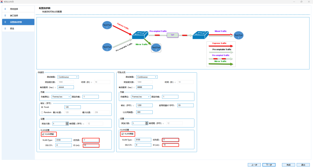Restore the wizard window size
313x168 pixels.
coord(301,2)
